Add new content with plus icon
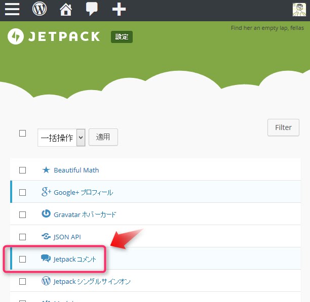 click(x=119, y=9)
